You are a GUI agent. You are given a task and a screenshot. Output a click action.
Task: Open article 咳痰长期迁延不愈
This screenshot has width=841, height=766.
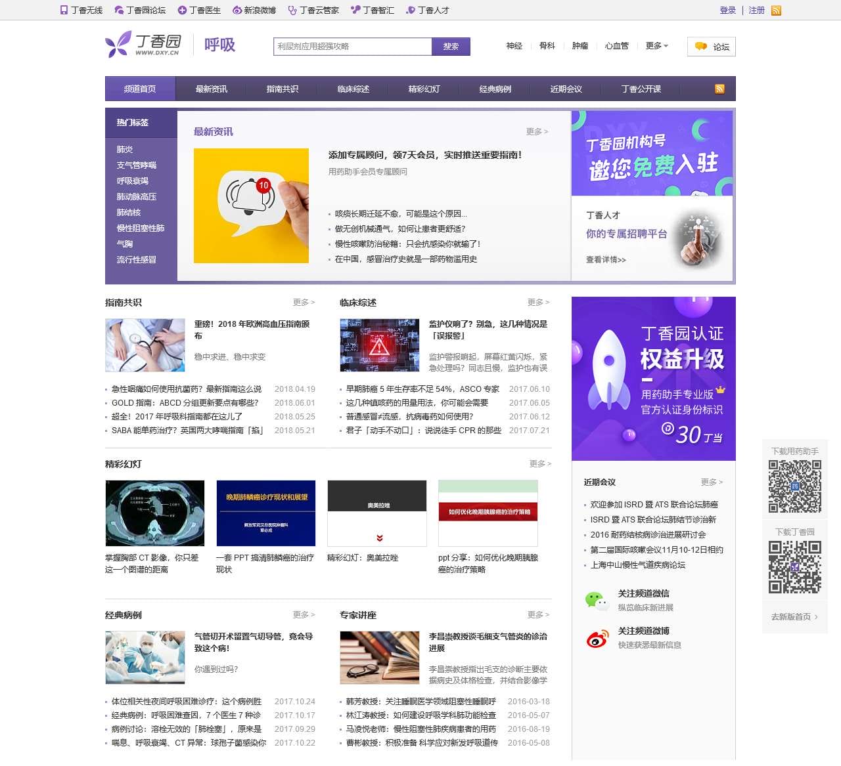click(401, 213)
